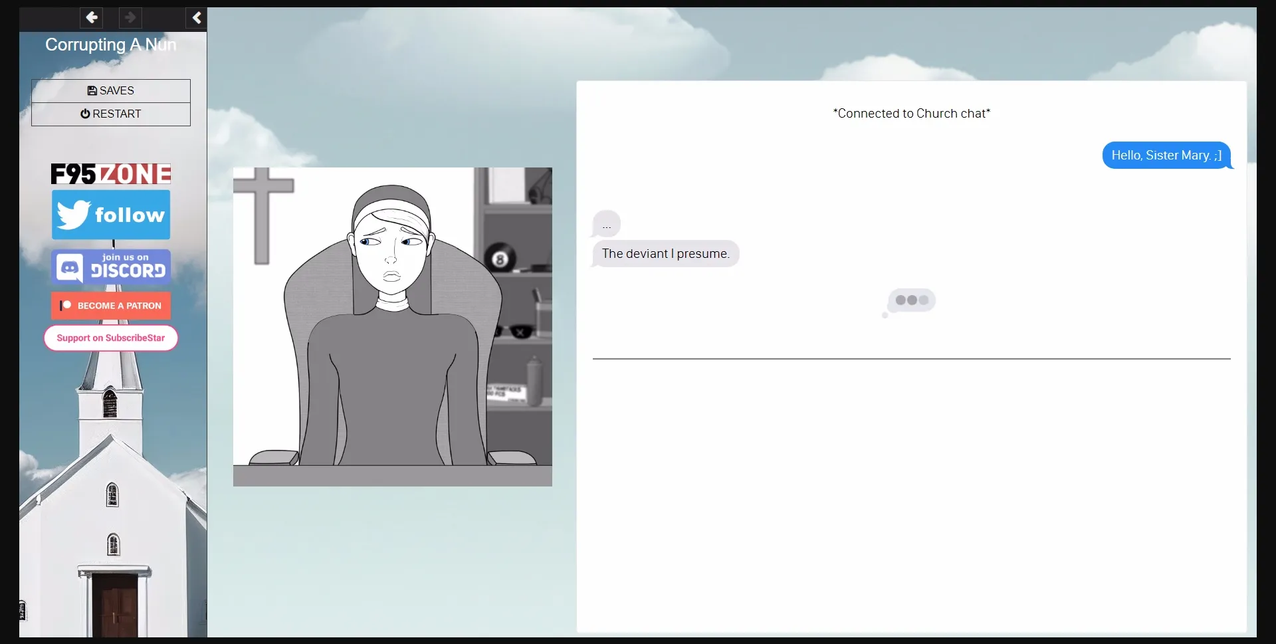Click the Become A Patron button

(x=110, y=306)
